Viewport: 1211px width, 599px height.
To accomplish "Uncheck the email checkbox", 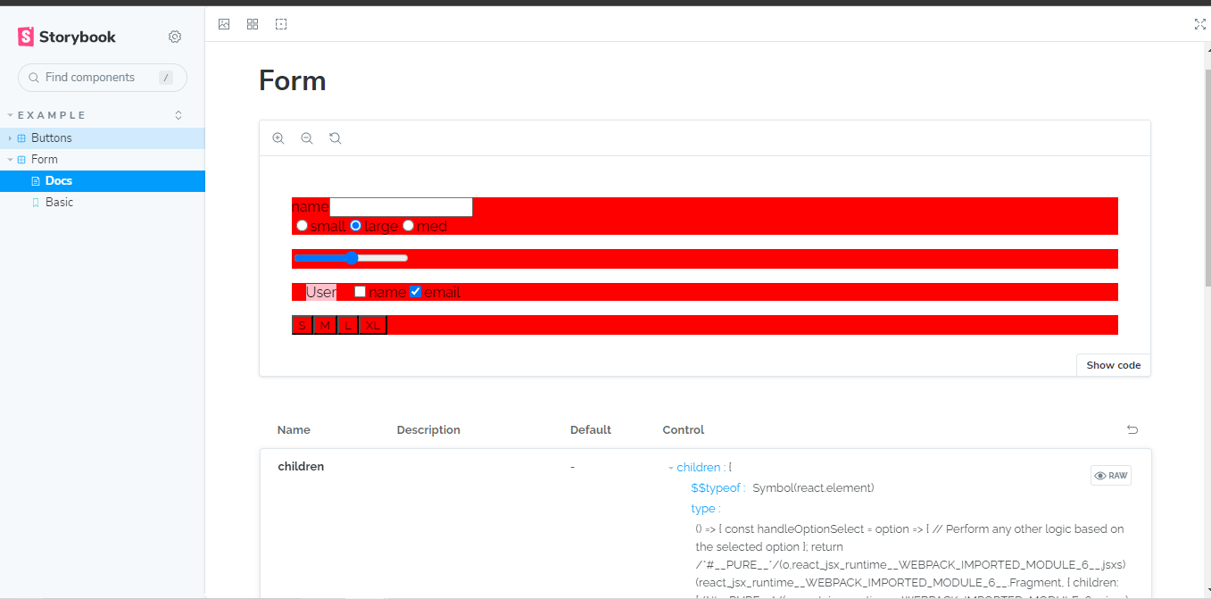I will pyautogui.click(x=414, y=291).
